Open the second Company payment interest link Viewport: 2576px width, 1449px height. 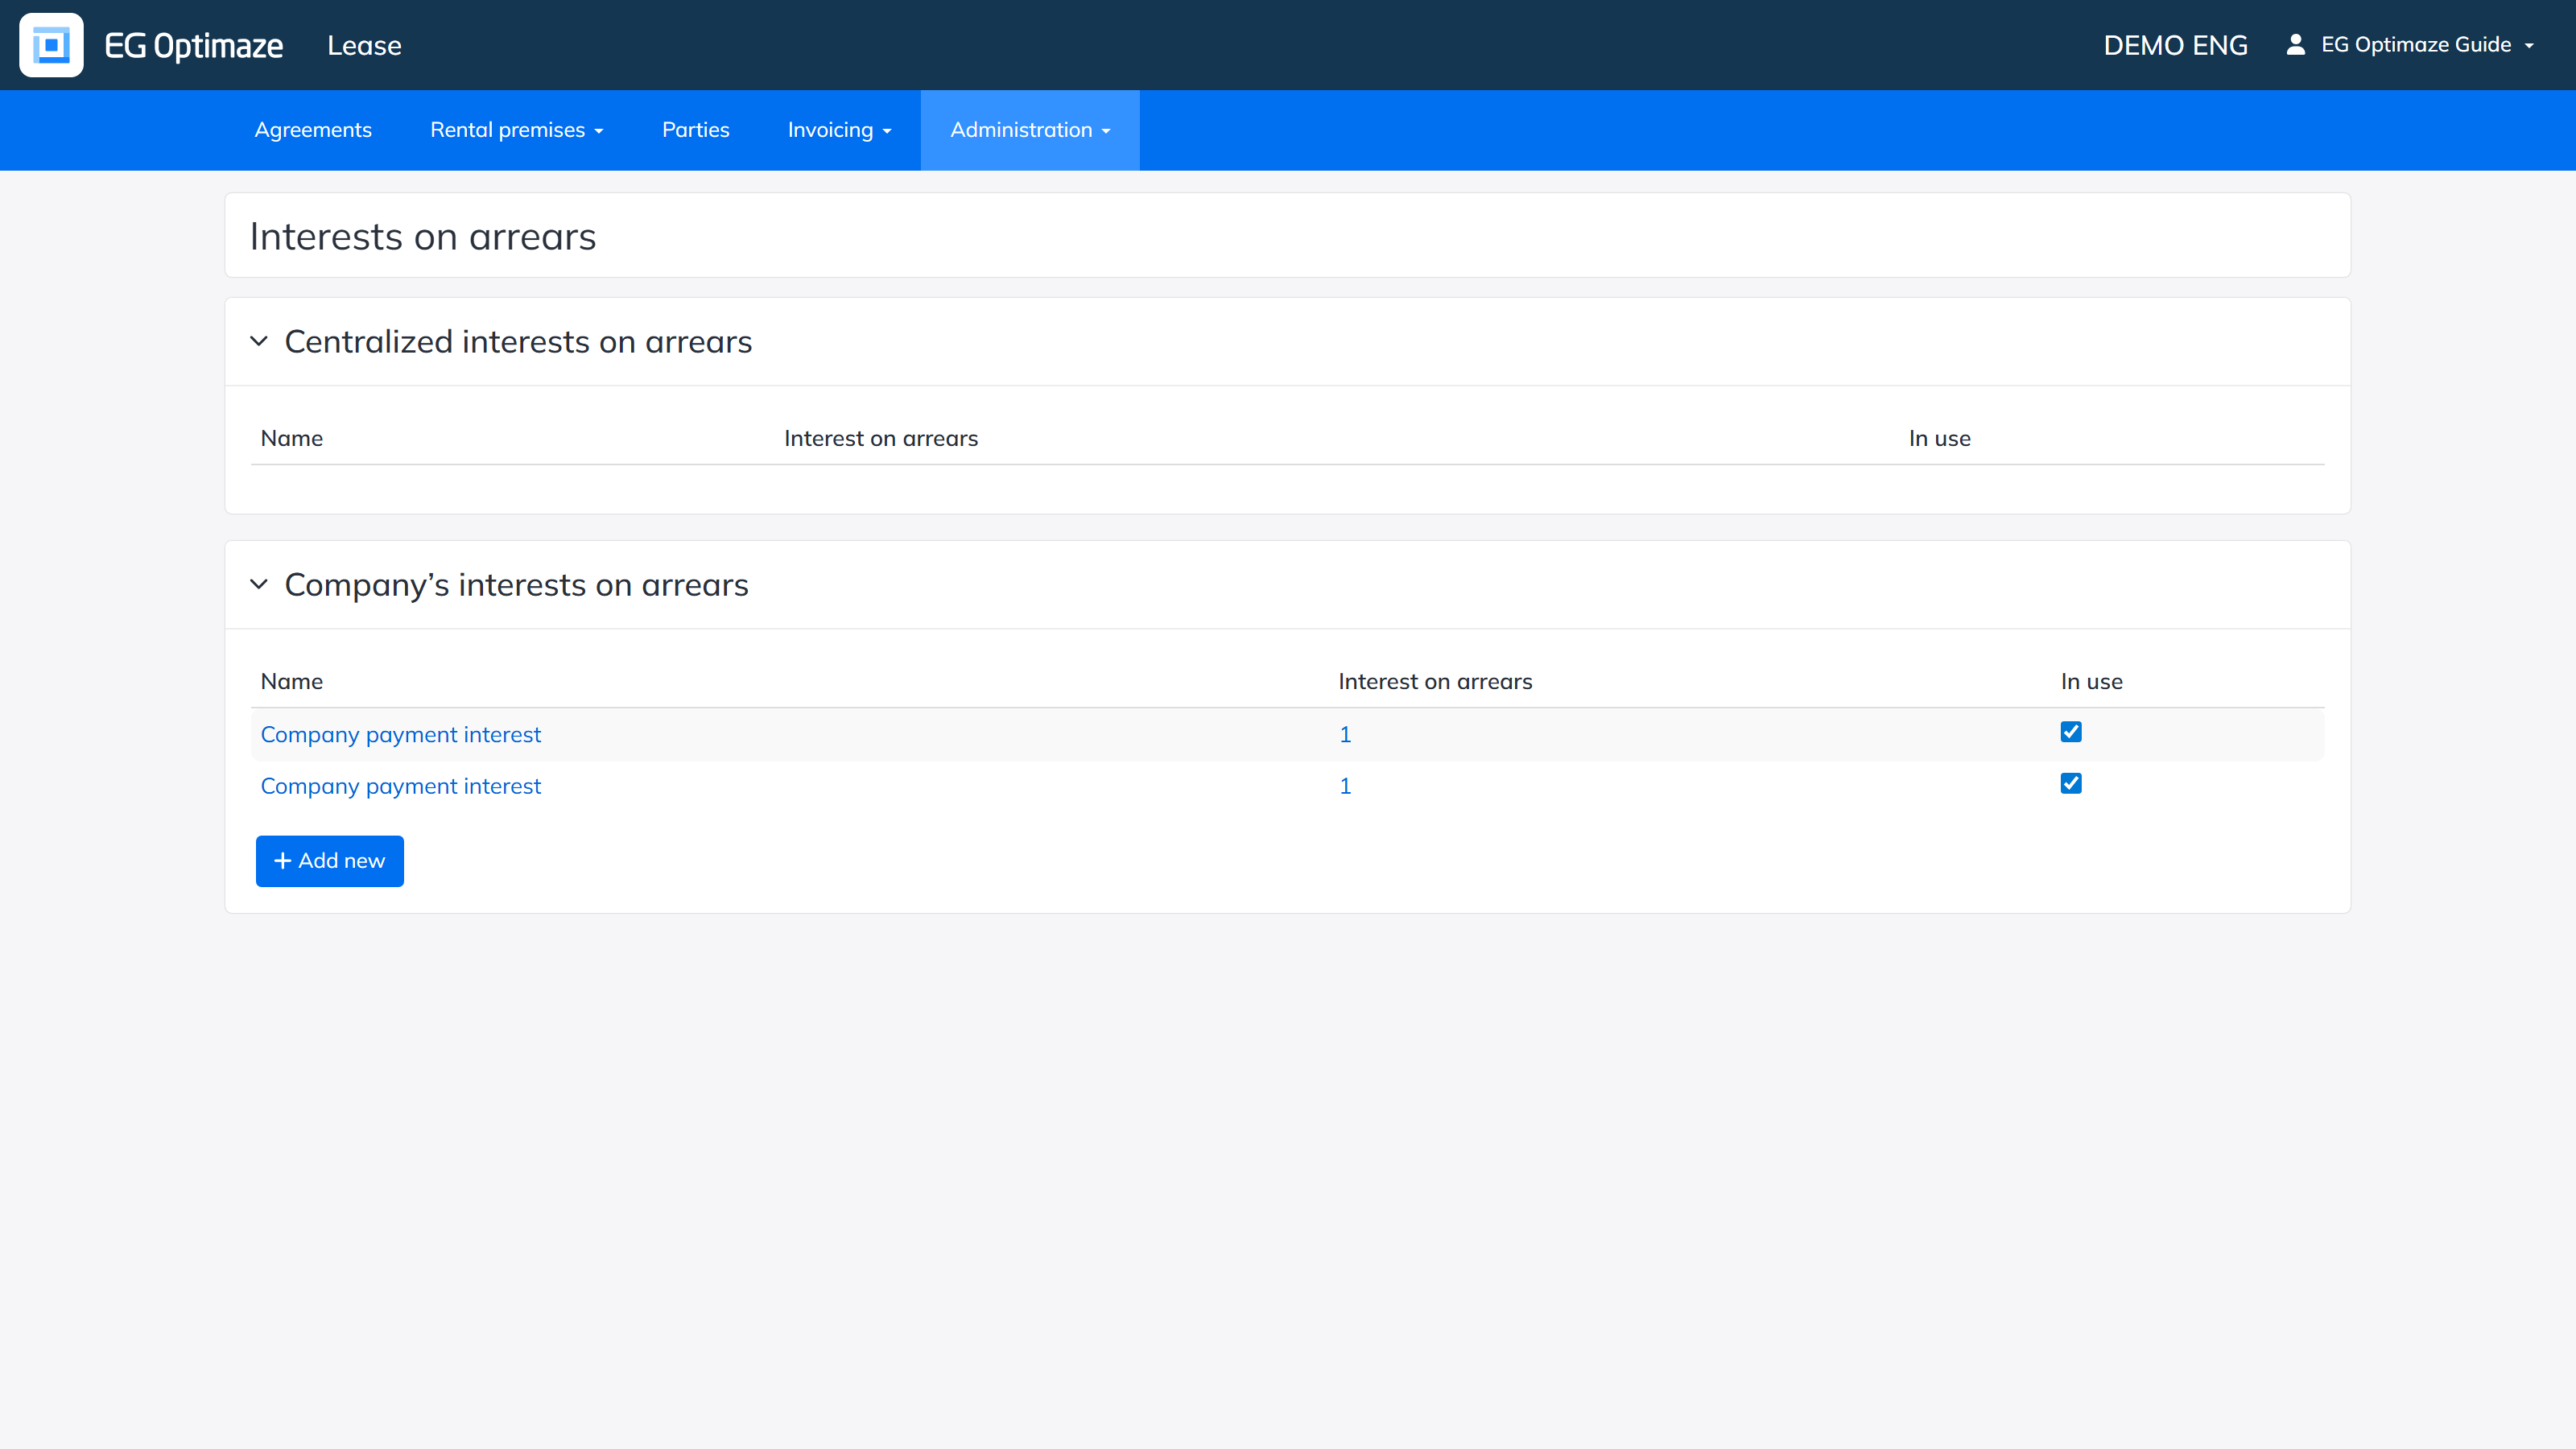pyautogui.click(x=401, y=786)
